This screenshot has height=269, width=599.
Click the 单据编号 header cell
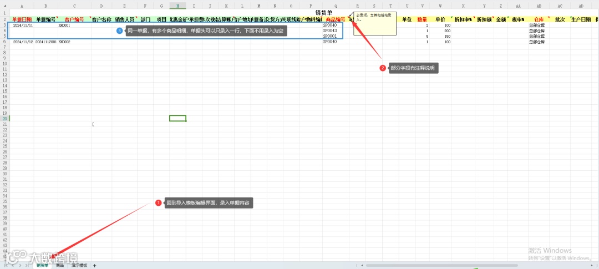point(46,19)
